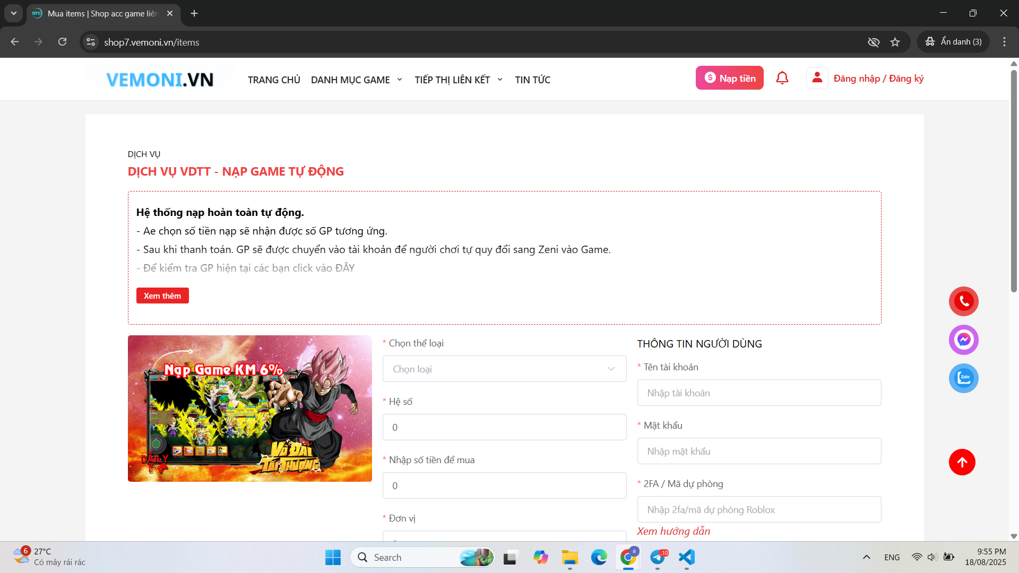Viewport: 1019px width, 573px height.
Task: Open the Tin tức menu item
Action: coord(532,80)
